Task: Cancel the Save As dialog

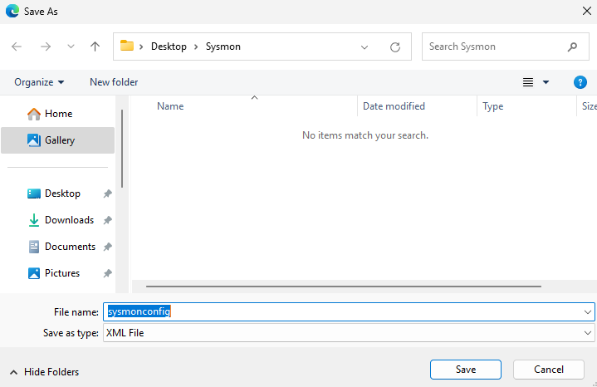Action: pos(548,370)
